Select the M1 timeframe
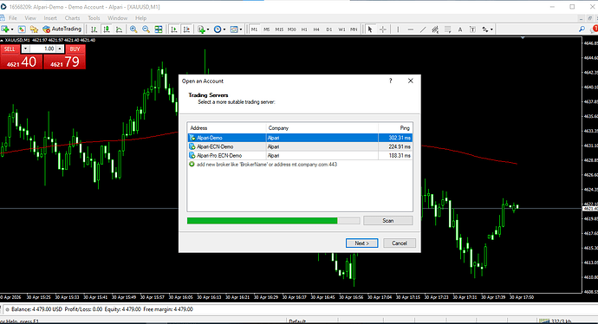The width and height of the screenshot is (598, 324). tap(255, 29)
